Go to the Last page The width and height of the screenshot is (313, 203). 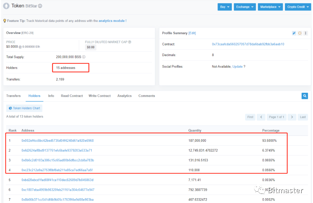[x=303, y=117]
